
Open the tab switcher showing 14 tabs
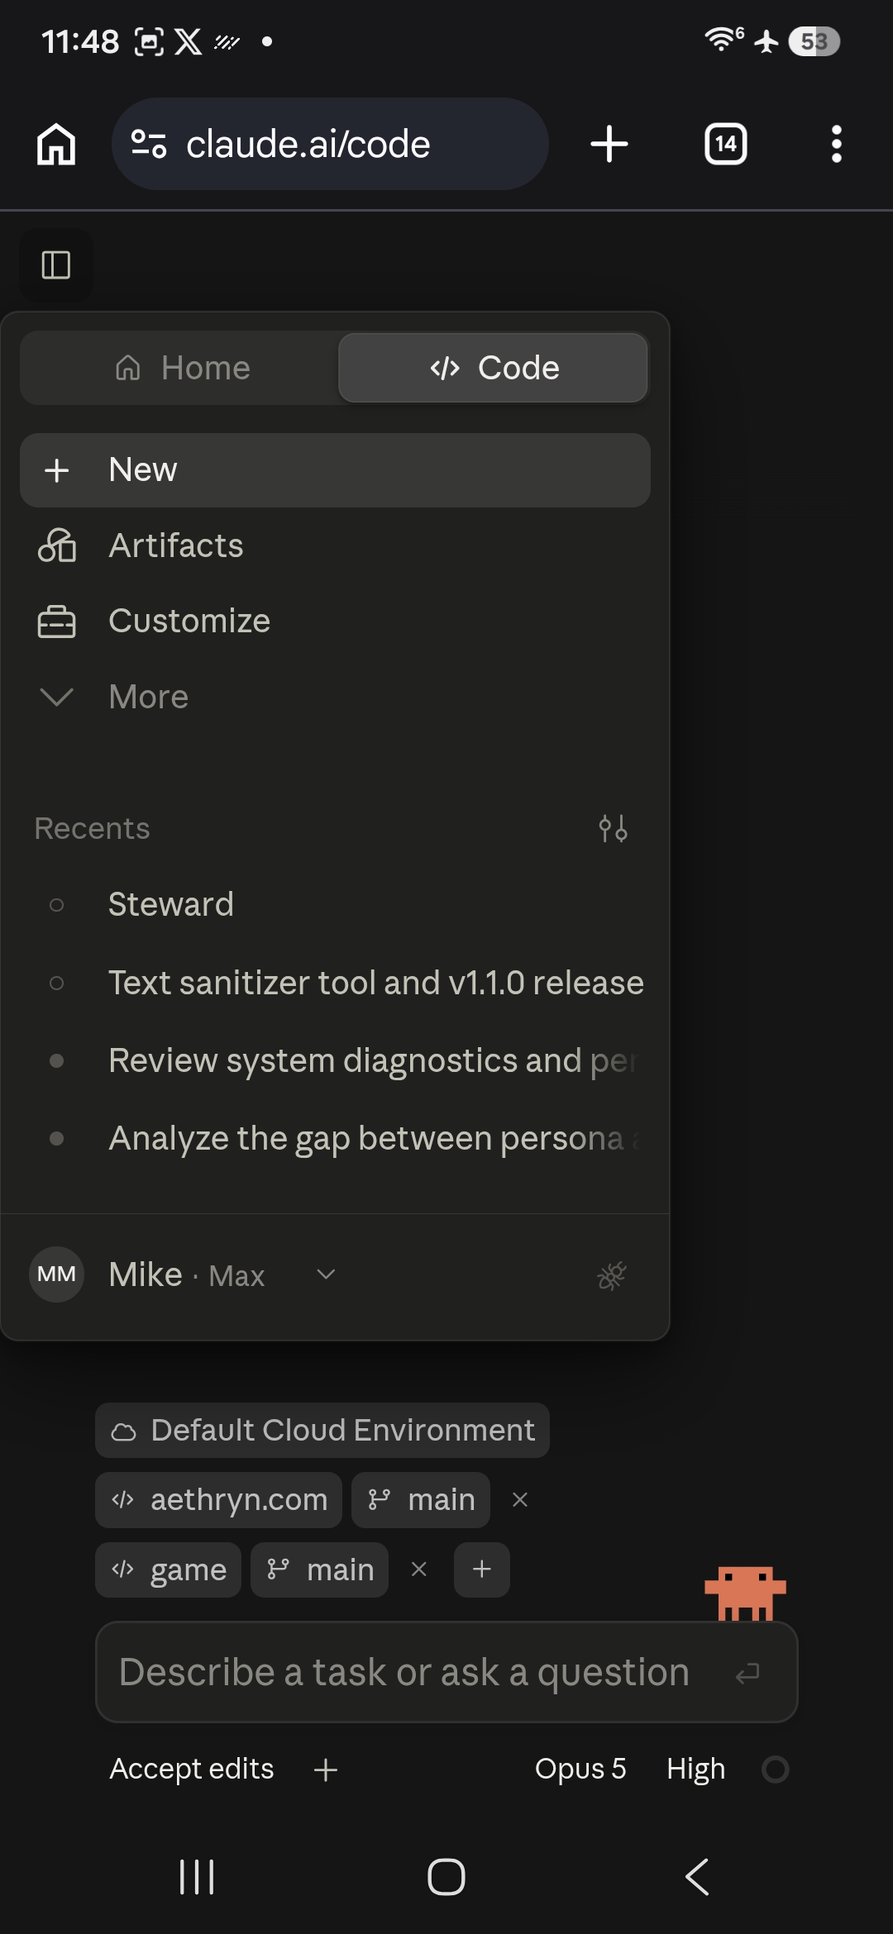point(726,145)
